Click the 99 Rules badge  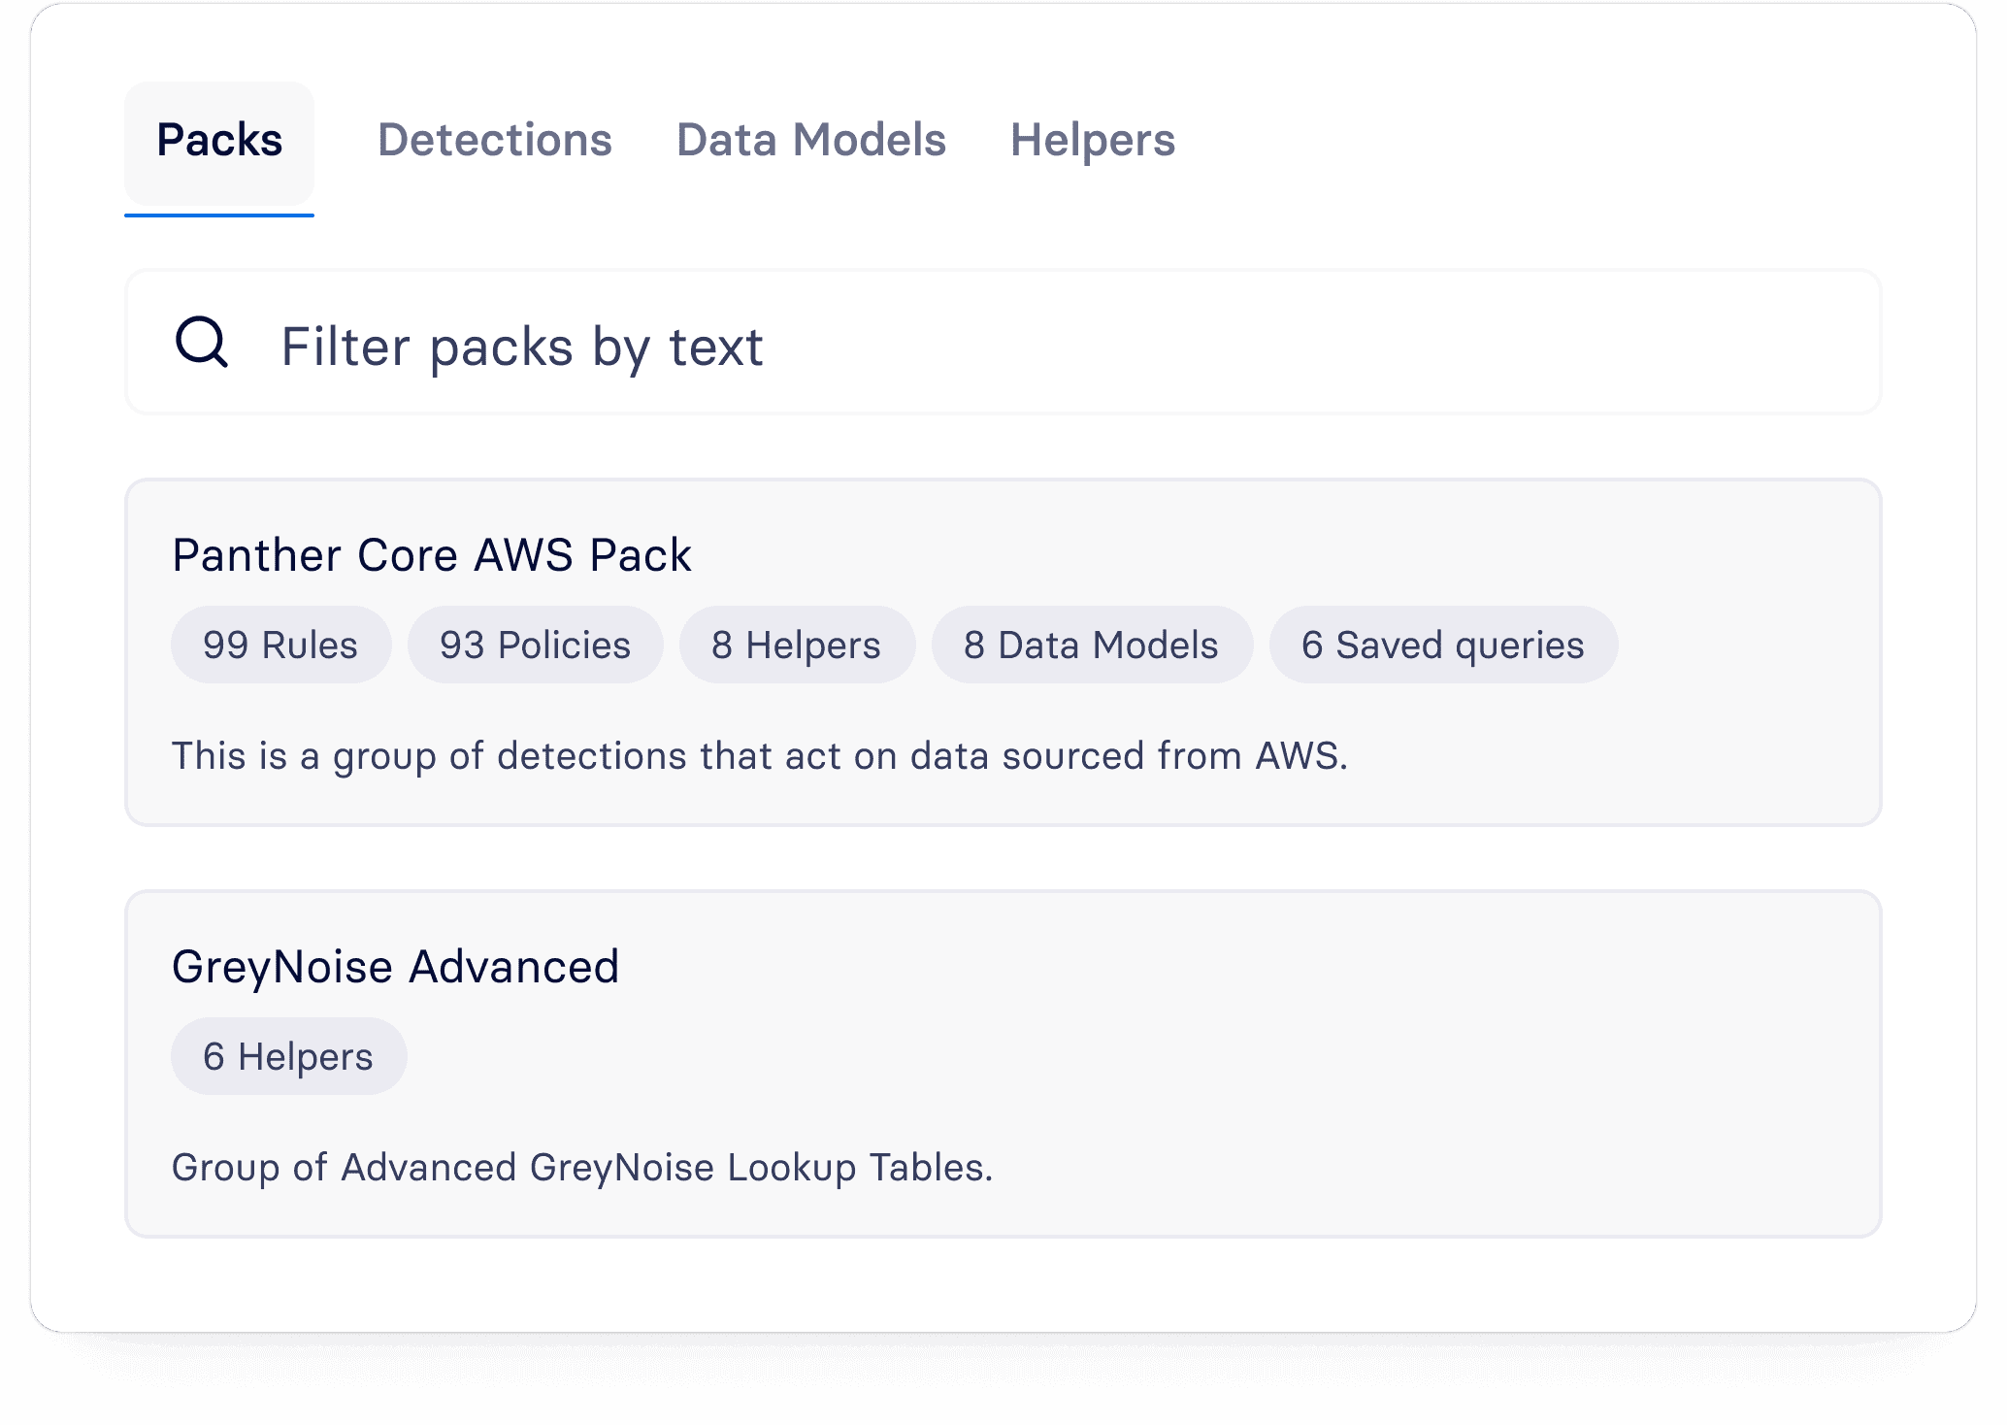[281, 645]
